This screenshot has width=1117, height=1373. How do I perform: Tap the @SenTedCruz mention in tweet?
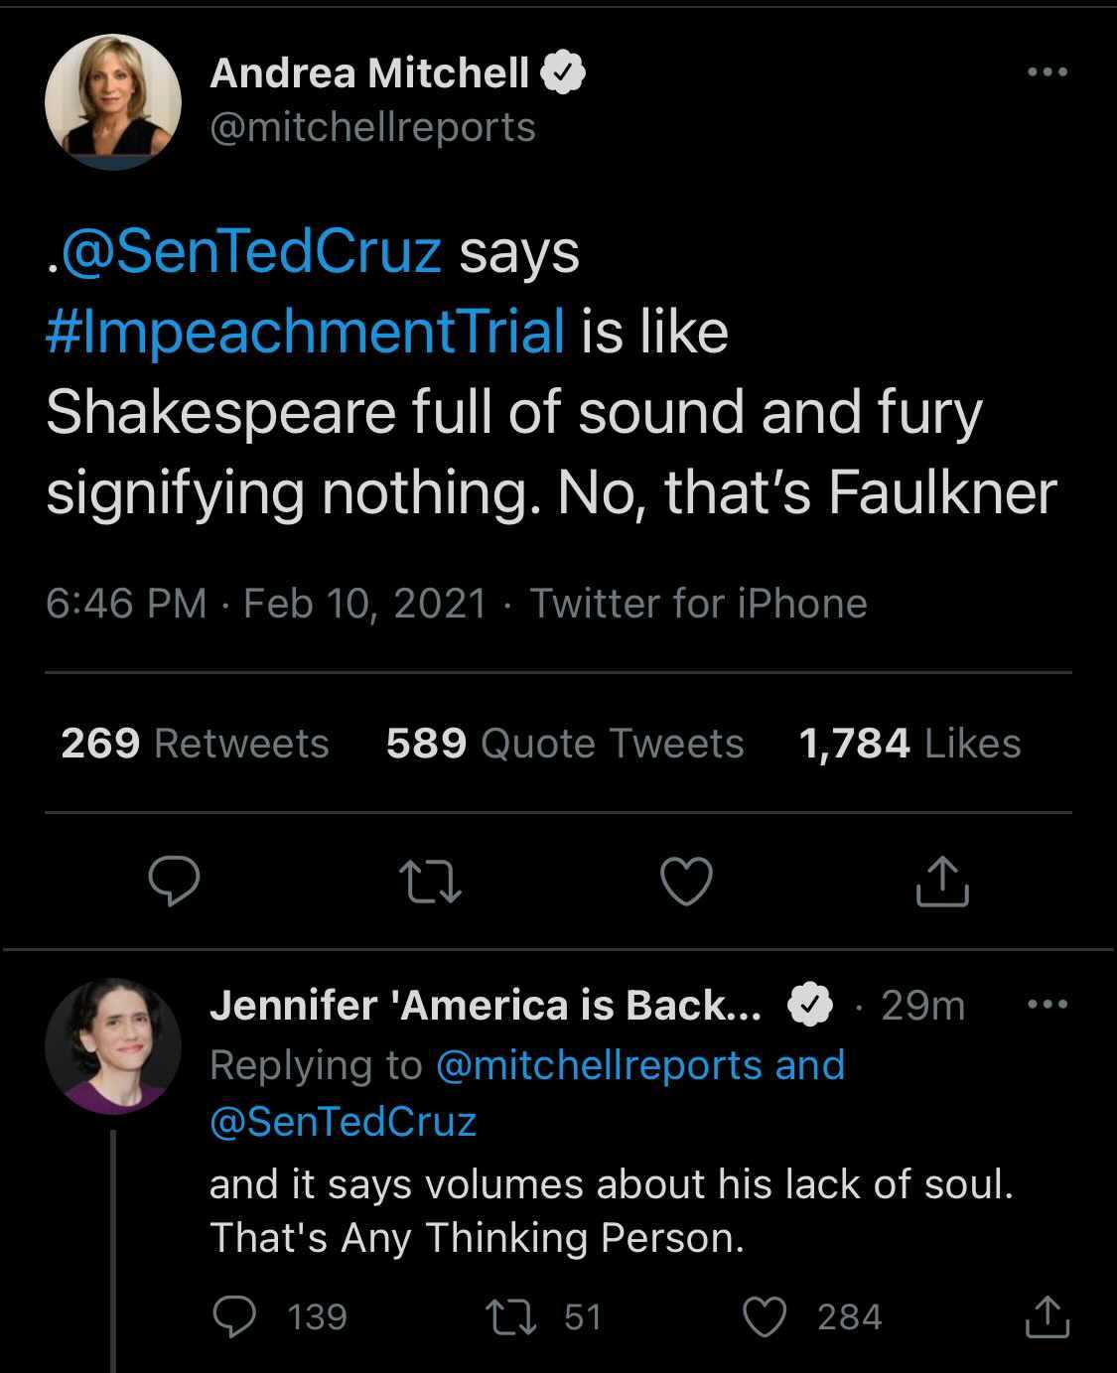pos(251,252)
